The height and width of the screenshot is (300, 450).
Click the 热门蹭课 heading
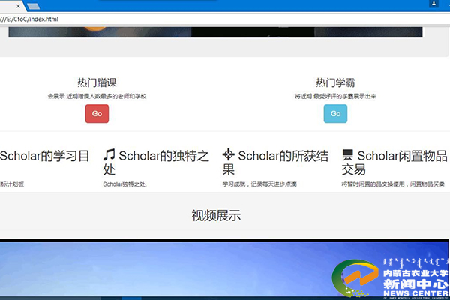point(97,82)
